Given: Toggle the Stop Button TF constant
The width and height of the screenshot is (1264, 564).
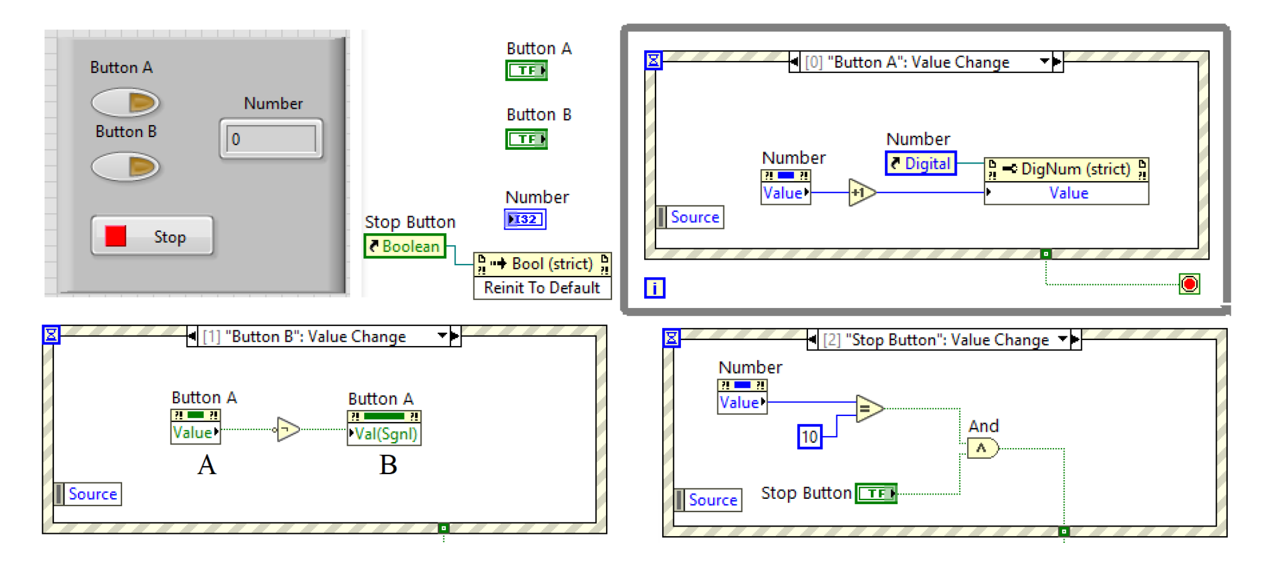Looking at the screenshot, I should [x=877, y=493].
